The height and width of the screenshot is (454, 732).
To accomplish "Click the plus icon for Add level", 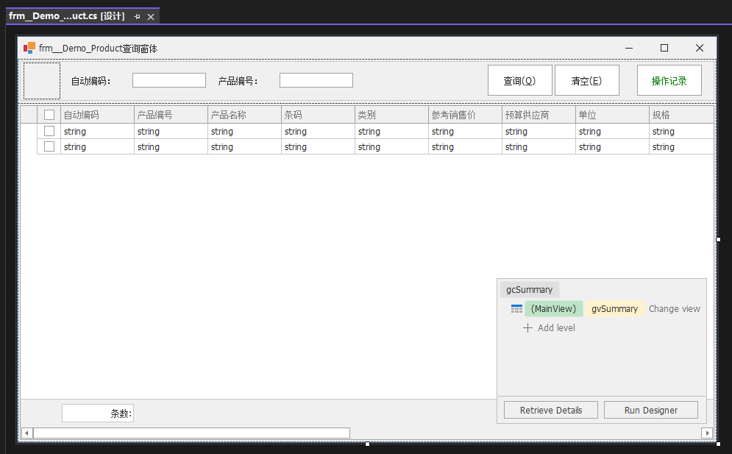I will tap(527, 328).
